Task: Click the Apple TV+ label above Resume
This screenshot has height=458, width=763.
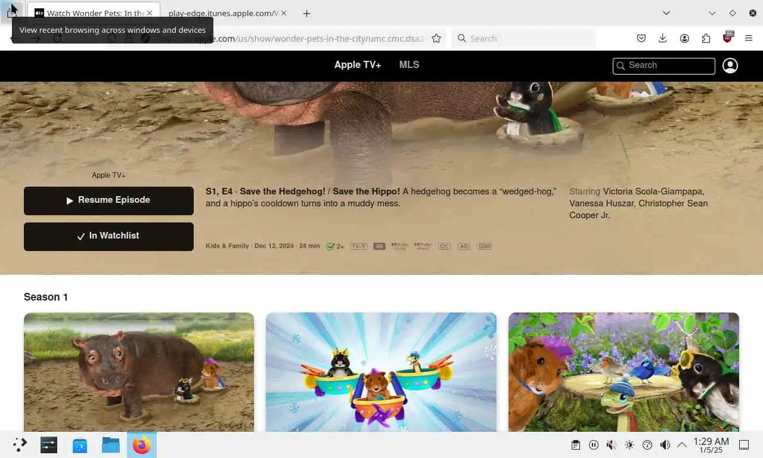Action: pyautogui.click(x=108, y=175)
